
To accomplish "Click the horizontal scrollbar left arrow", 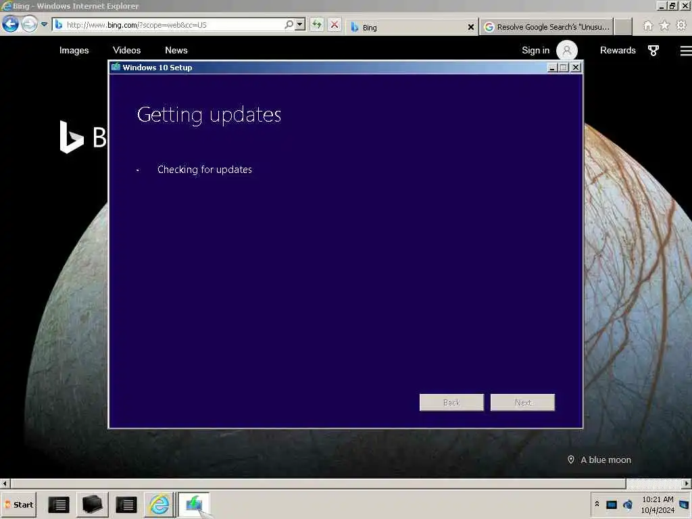I will click(x=5, y=484).
